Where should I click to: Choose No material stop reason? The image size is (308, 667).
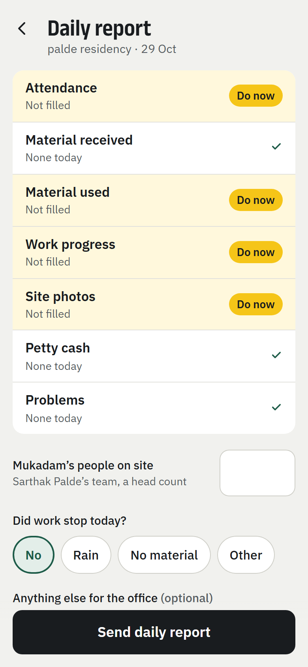click(x=164, y=555)
